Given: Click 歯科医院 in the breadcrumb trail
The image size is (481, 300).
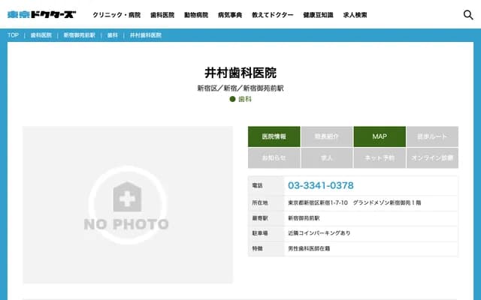Looking at the screenshot, I should pos(41,35).
